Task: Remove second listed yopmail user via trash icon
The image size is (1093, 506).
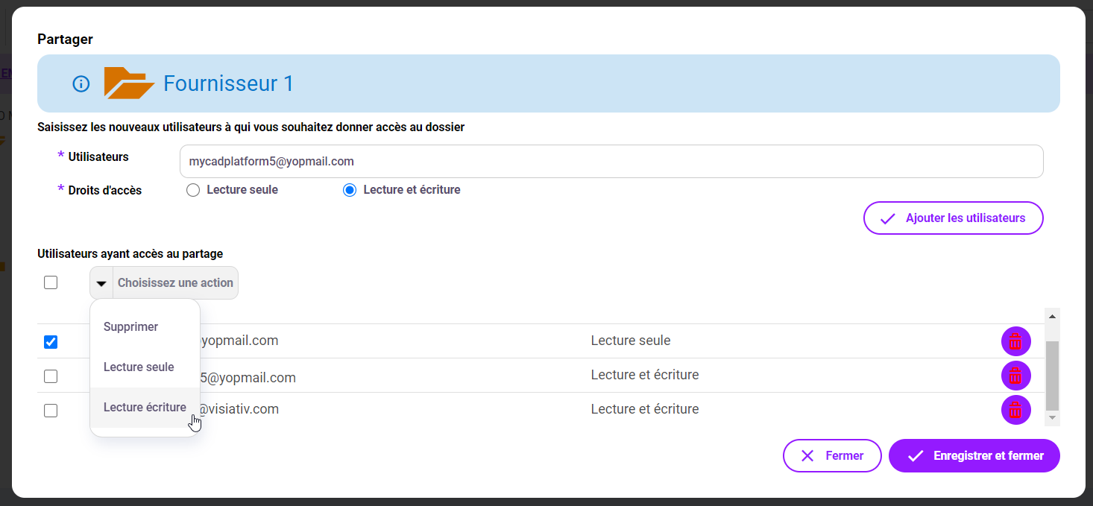Action: [x=1015, y=376]
